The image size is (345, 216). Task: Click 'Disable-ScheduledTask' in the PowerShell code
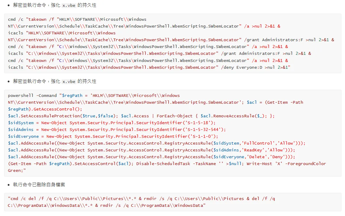pos(163,164)
